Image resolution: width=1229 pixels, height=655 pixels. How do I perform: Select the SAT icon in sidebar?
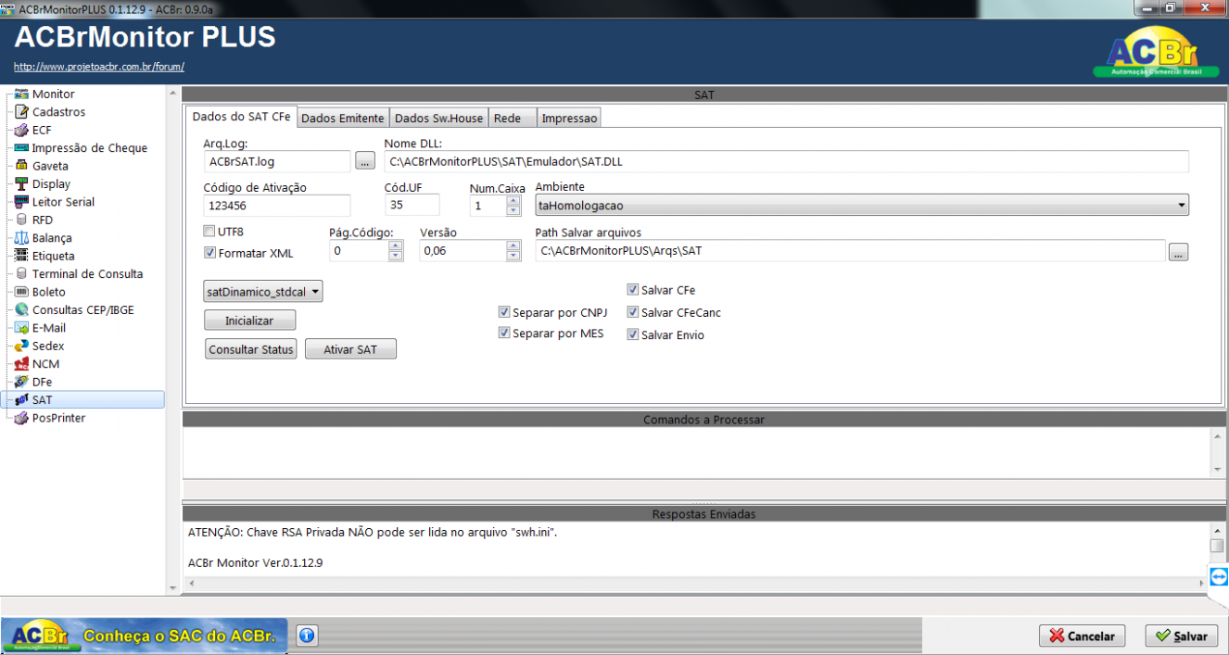coord(21,400)
